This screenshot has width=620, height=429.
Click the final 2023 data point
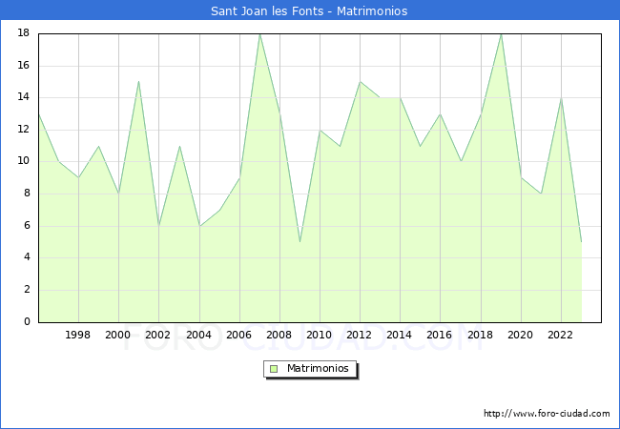click(581, 242)
